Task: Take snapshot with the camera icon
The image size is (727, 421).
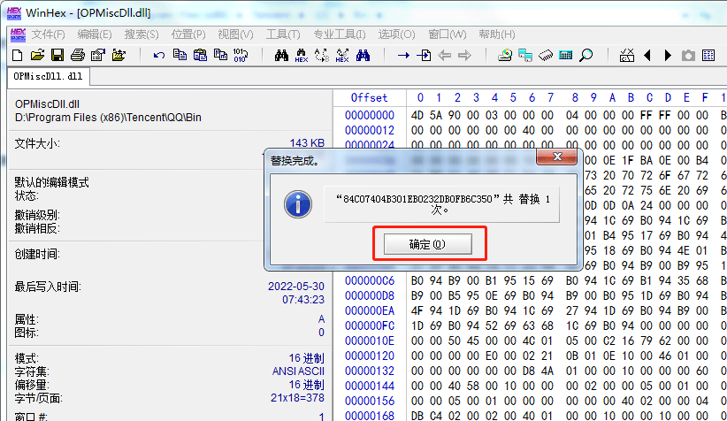Action: click(x=688, y=56)
